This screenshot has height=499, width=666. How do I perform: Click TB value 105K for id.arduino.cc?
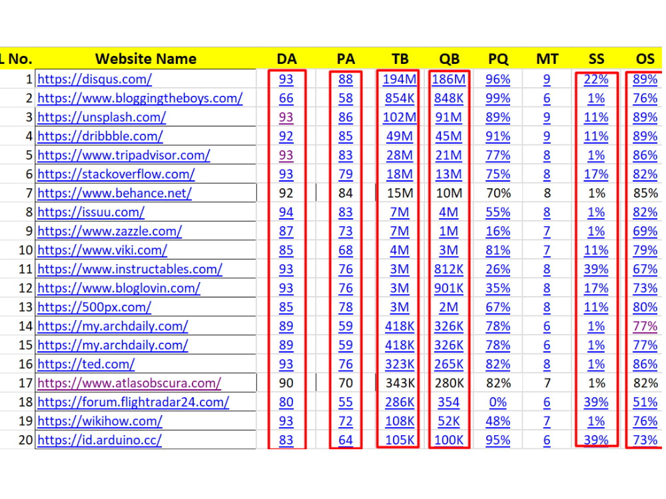[x=400, y=440]
